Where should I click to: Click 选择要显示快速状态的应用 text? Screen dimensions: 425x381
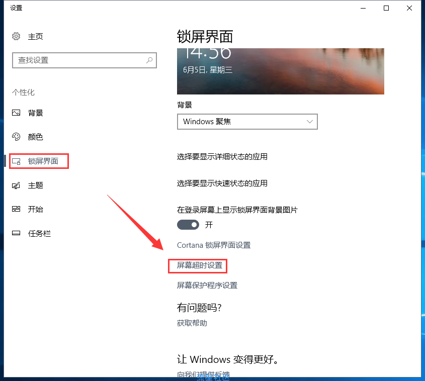pos(222,183)
